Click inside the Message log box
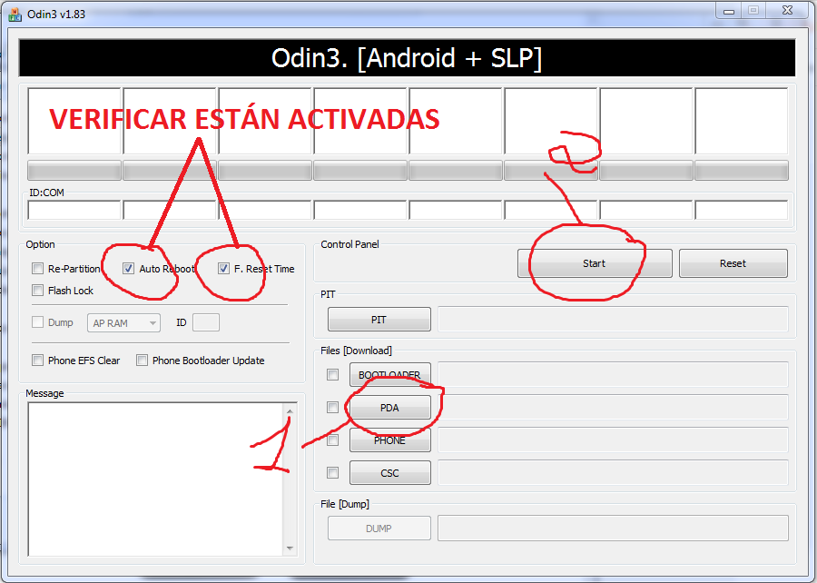The image size is (817, 583). [x=156, y=479]
